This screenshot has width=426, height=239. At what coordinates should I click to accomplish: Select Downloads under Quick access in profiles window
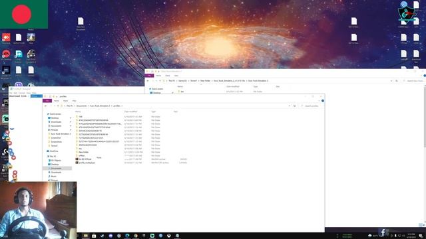pyautogui.click(x=56, y=122)
